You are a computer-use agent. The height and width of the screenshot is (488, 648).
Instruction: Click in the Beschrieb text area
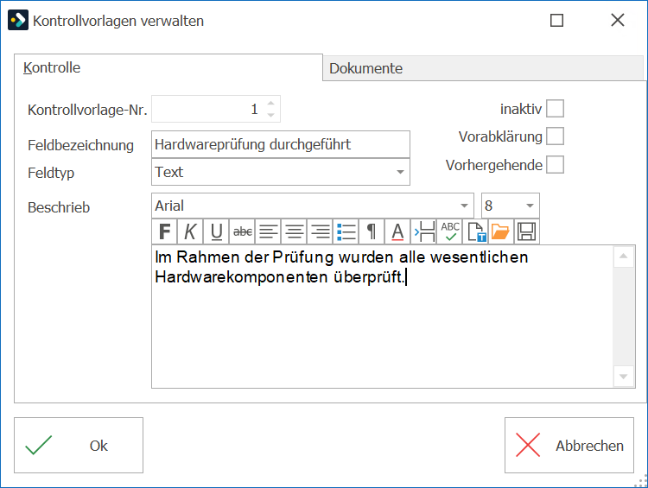(382, 316)
